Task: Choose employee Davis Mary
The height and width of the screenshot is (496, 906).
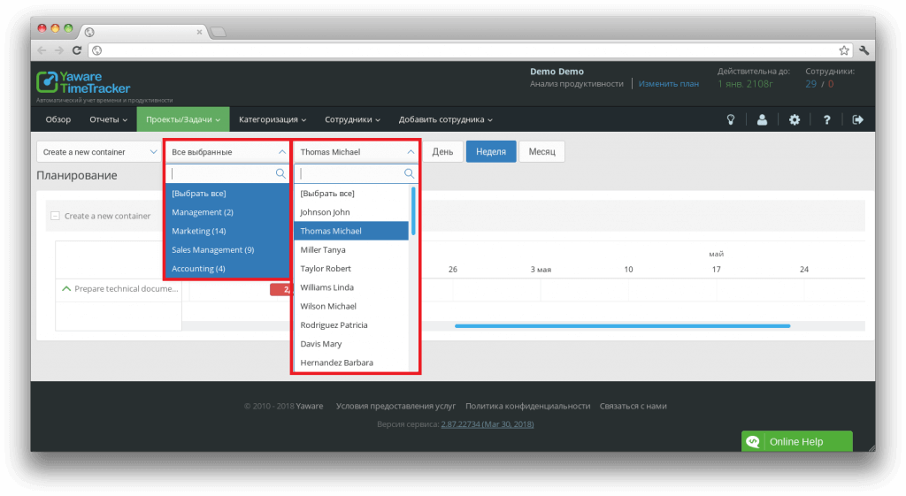Action: tap(351, 344)
